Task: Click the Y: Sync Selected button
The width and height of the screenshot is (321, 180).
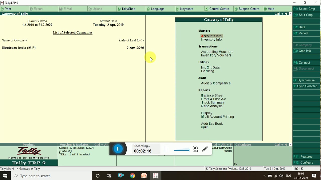Action: [x=306, y=86]
